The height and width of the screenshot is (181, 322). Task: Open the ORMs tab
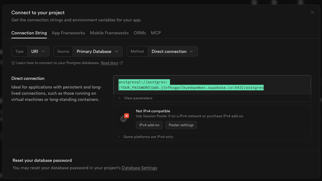click(x=140, y=33)
